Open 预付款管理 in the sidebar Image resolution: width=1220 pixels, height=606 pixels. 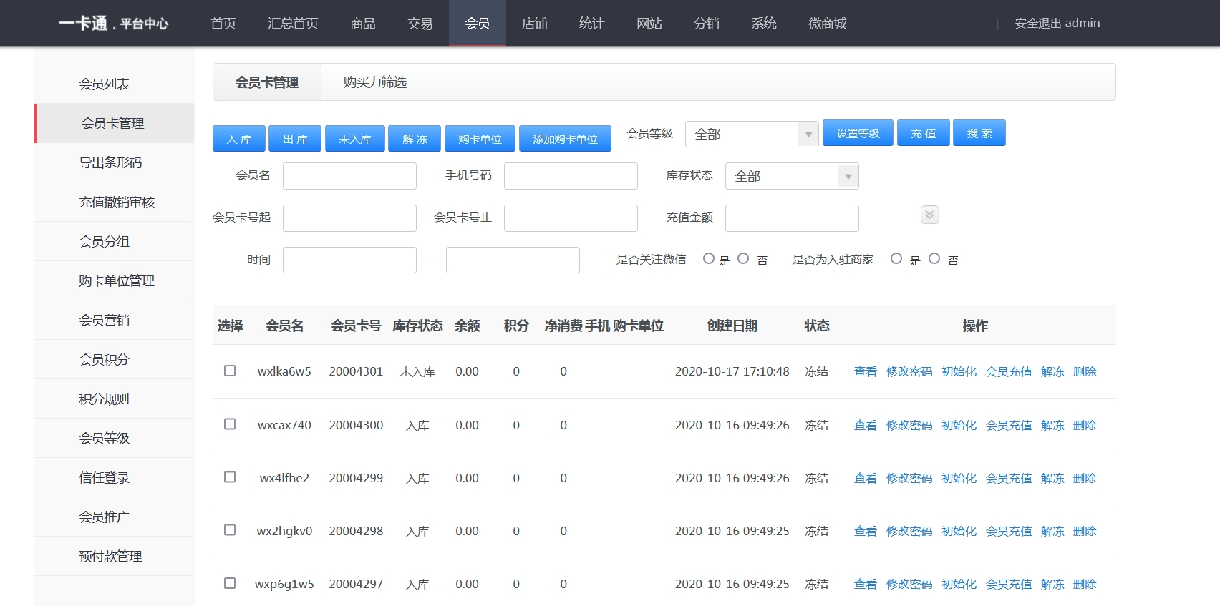tap(114, 556)
